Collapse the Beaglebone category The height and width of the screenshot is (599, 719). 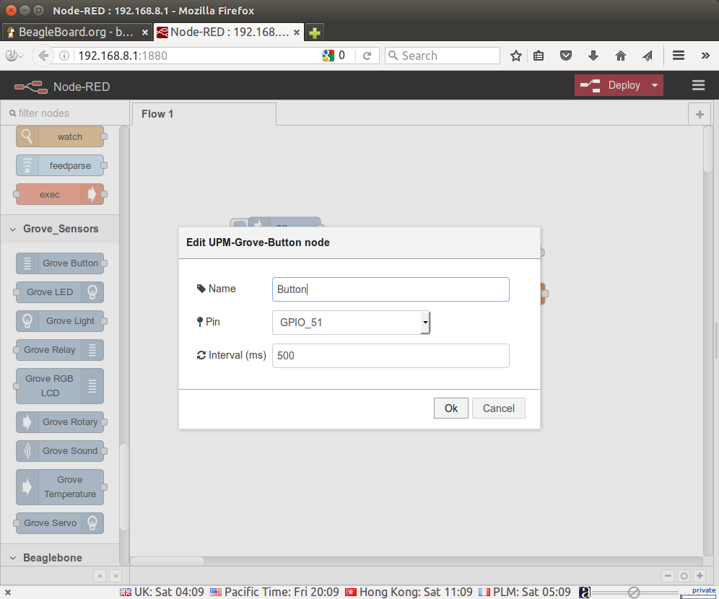coord(60,557)
